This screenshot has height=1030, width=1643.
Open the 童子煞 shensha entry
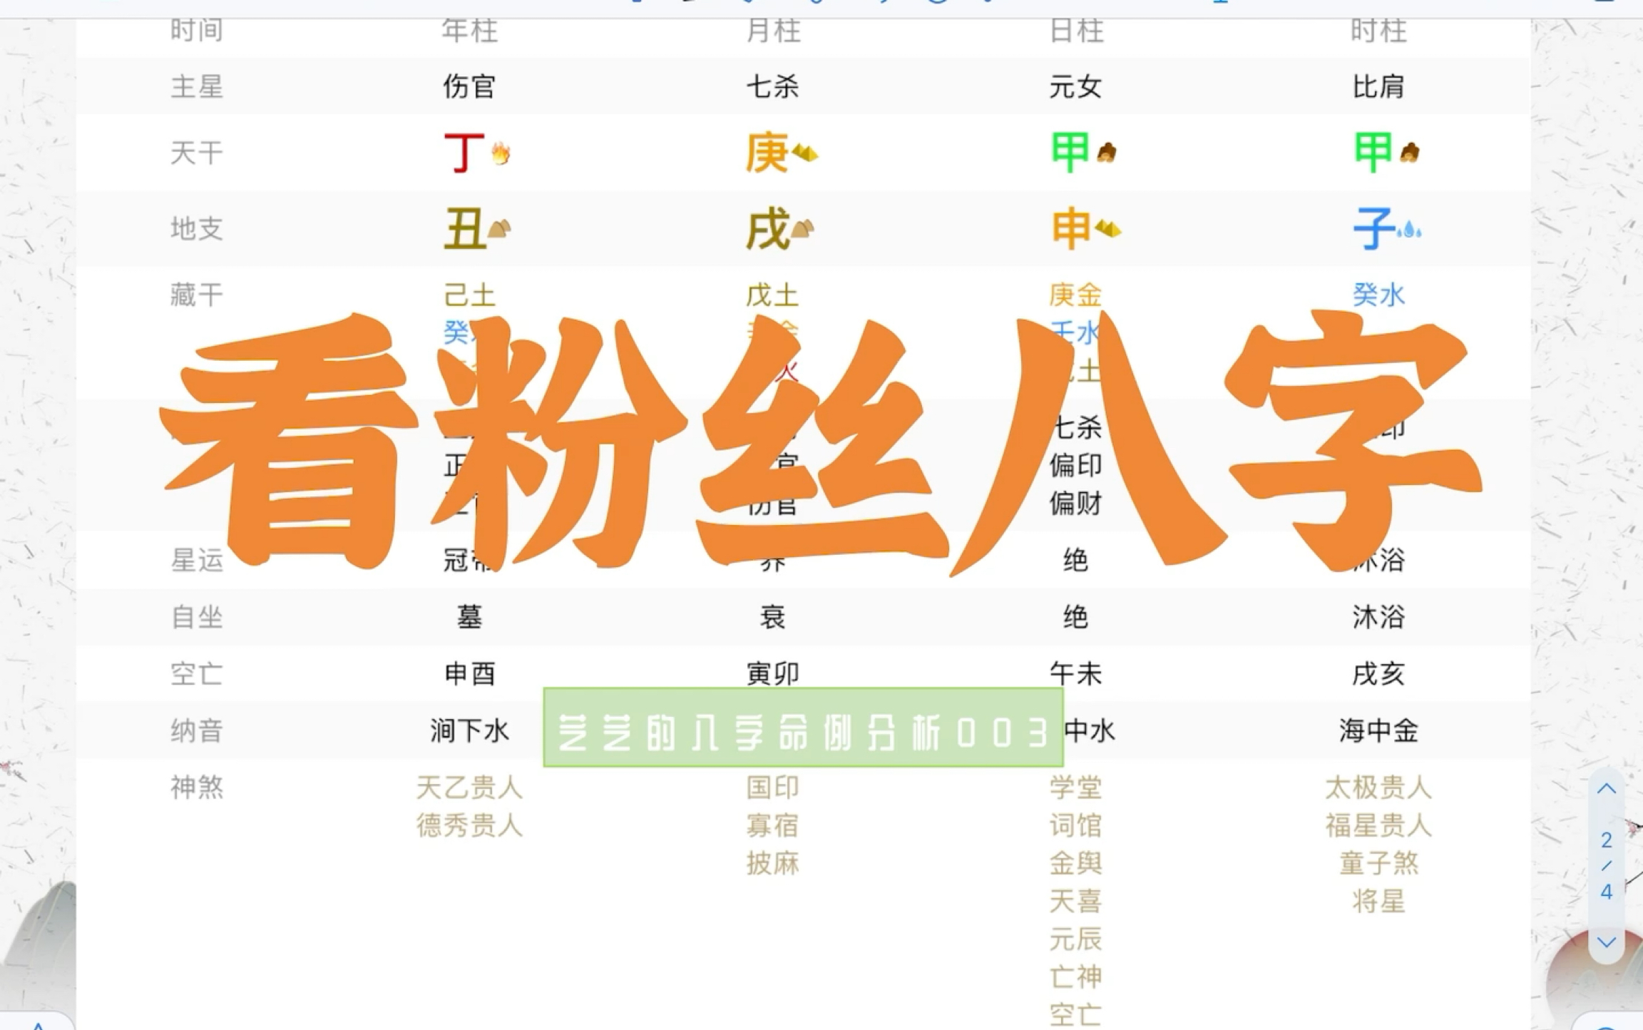[x=1378, y=863]
